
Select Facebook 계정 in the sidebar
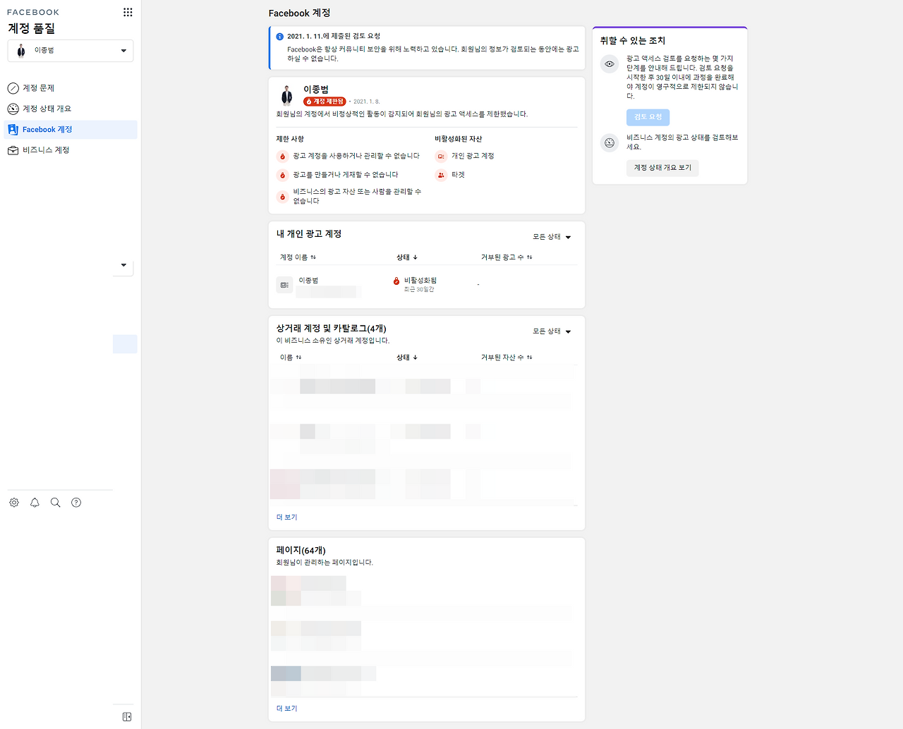[71, 130]
